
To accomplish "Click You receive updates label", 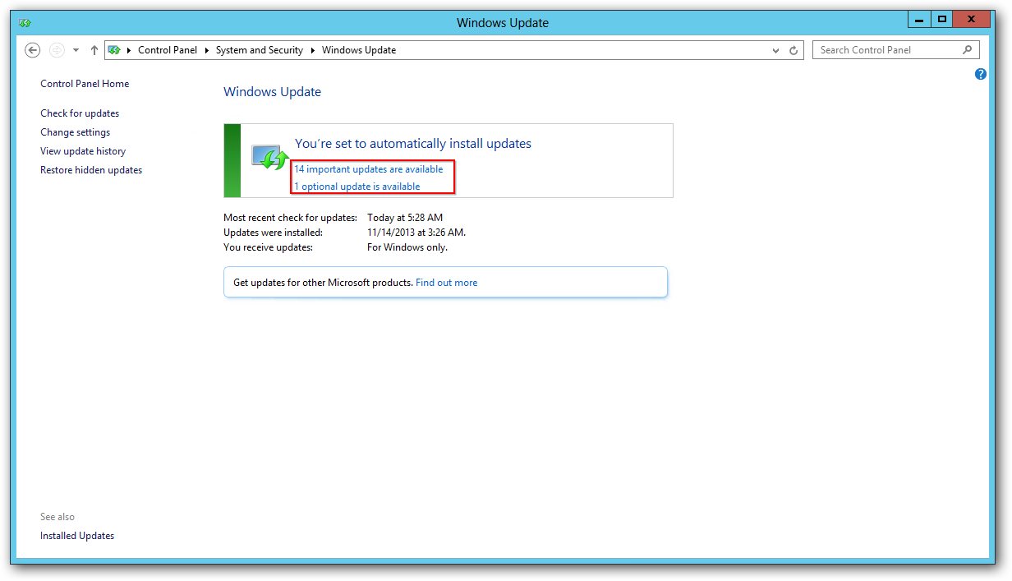I will (x=268, y=247).
